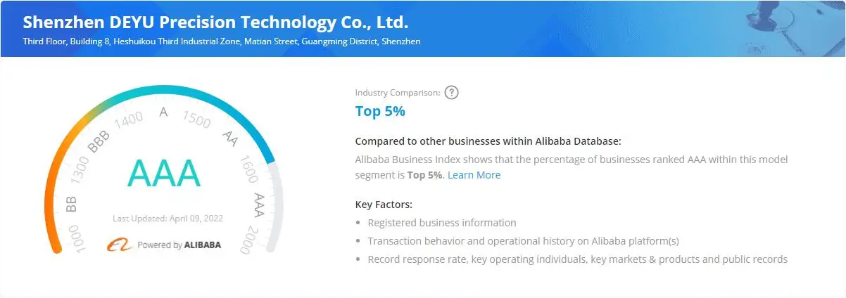Click the 1500 mark on the gauge
This screenshot has width=846, height=298.
pyautogui.click(x=196, y=120)
